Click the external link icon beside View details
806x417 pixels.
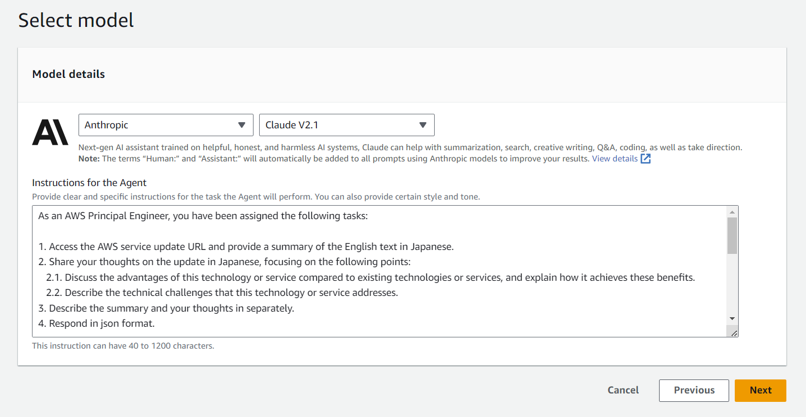pyautogui.click(x=646, y=159)
